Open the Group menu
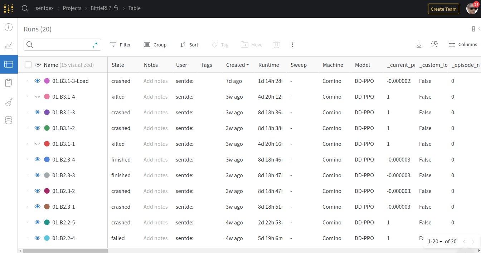 point(155,45)
